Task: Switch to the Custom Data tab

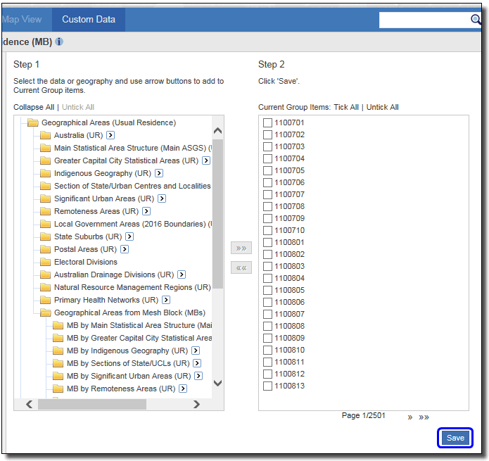Action: coord(89,20)
